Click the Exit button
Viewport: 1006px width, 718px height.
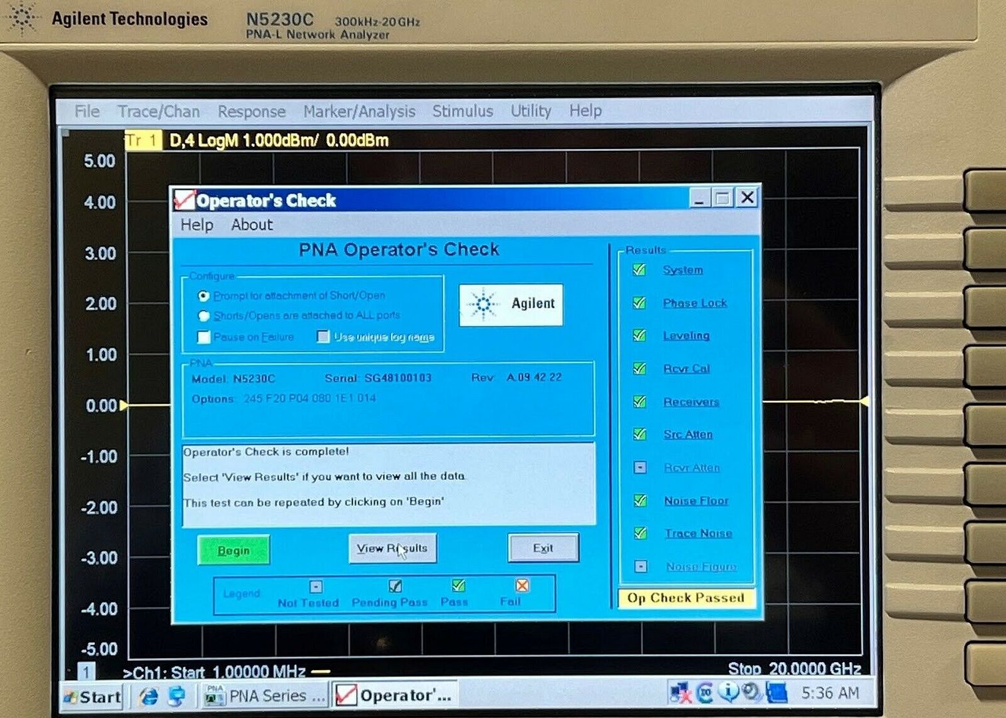click(543, 548)
